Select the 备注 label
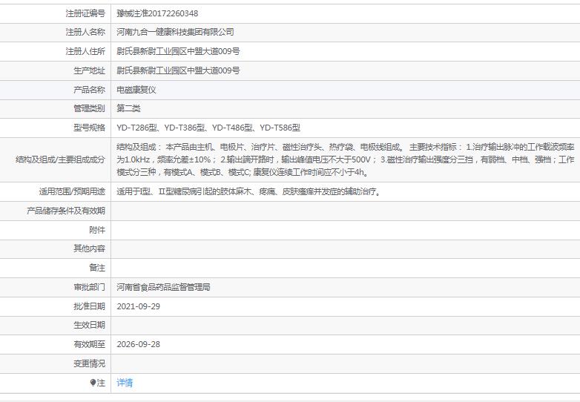 click(97, 268)
